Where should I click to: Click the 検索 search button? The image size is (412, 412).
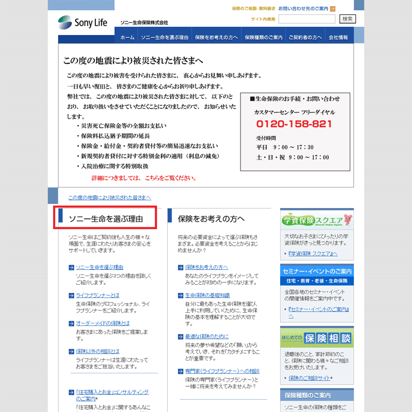(x=347, y=19)
